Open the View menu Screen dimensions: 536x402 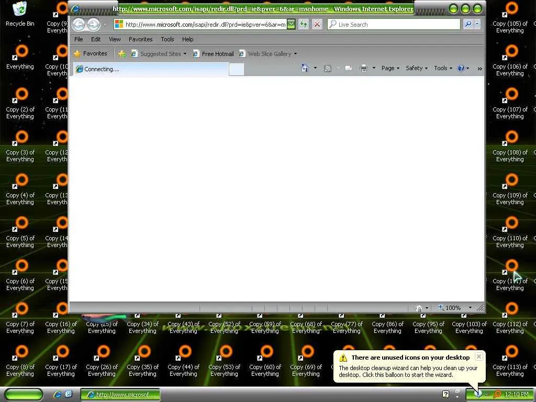(115, 39)
